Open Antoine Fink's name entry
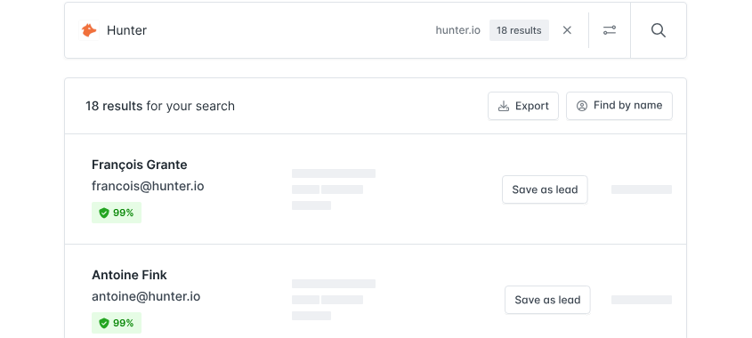752x338 pixels. tap(129, 275)
